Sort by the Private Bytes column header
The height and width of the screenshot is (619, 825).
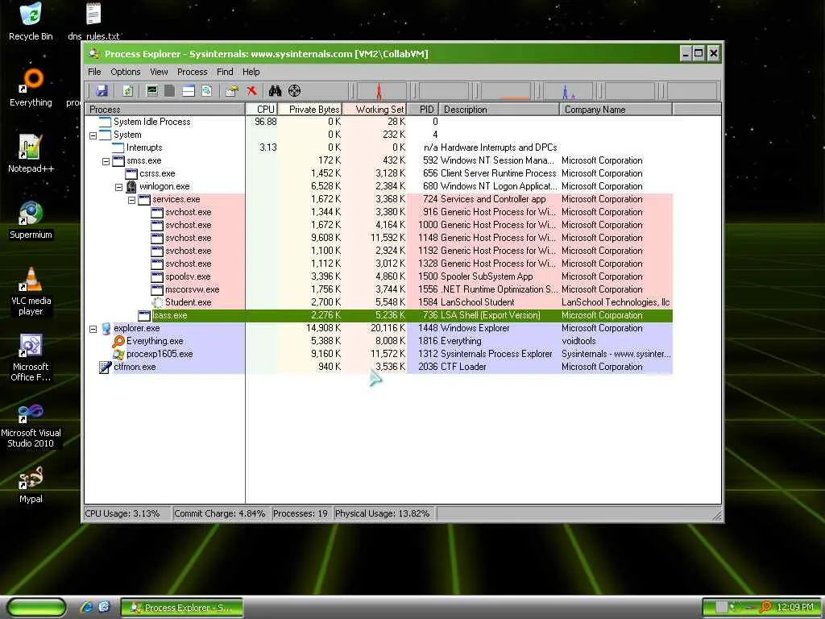tap(310, 110)
